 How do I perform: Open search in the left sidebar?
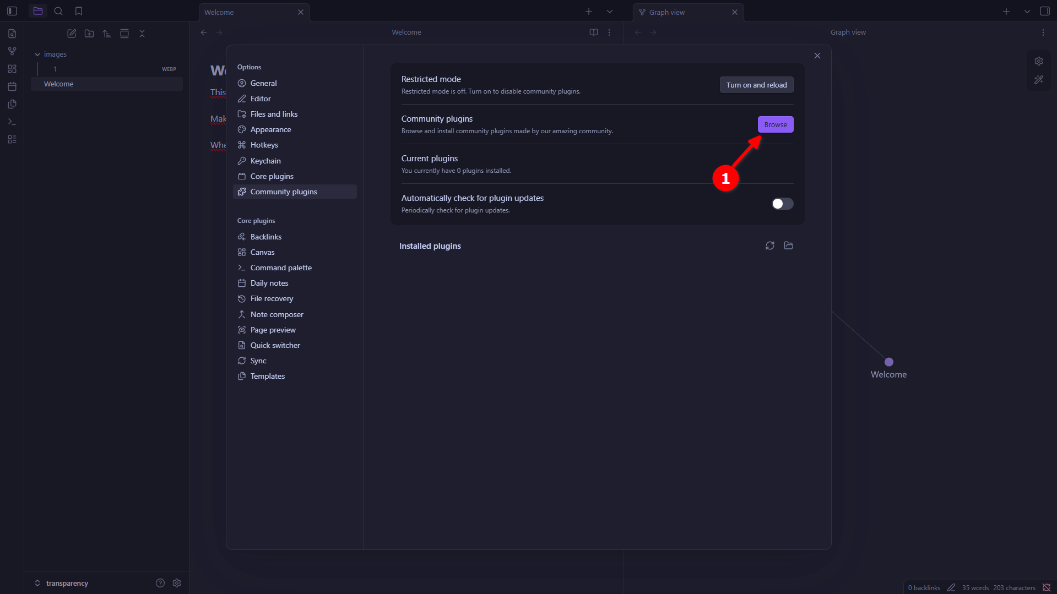pyautogui.click(x=58, y=11)
